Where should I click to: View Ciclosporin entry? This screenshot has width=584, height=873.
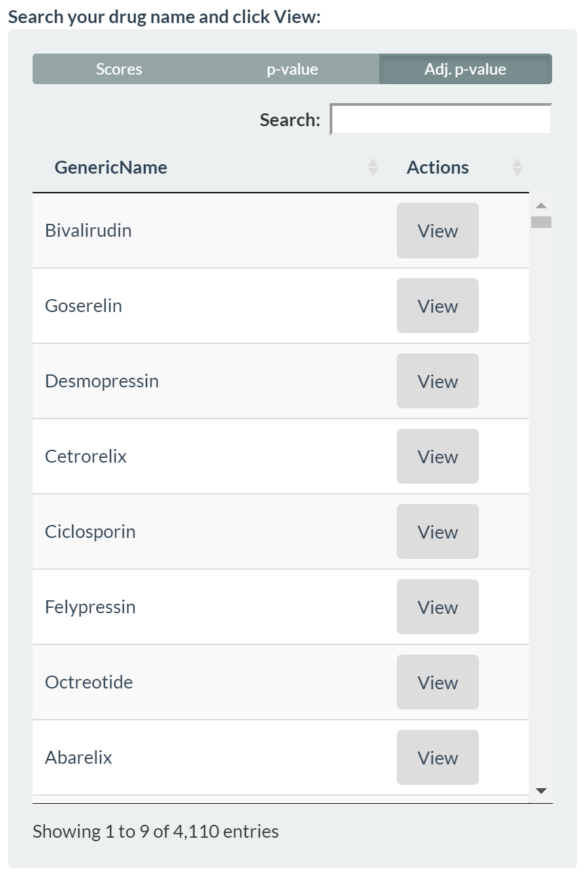coord(437,532)
